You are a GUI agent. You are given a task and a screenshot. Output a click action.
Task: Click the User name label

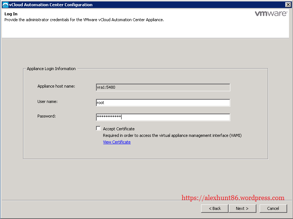[47, 101]
